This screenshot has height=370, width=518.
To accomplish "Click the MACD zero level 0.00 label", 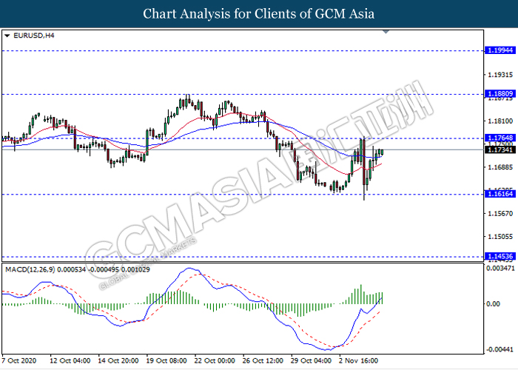I will coord(494,303).
